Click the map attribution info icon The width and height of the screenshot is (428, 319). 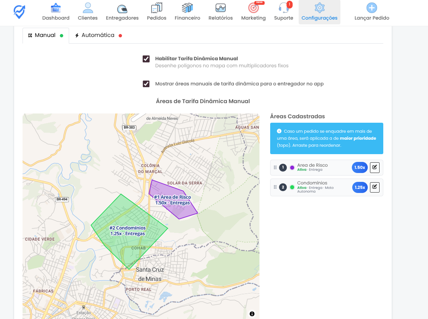pyautogui.click(x=252, y=314)
